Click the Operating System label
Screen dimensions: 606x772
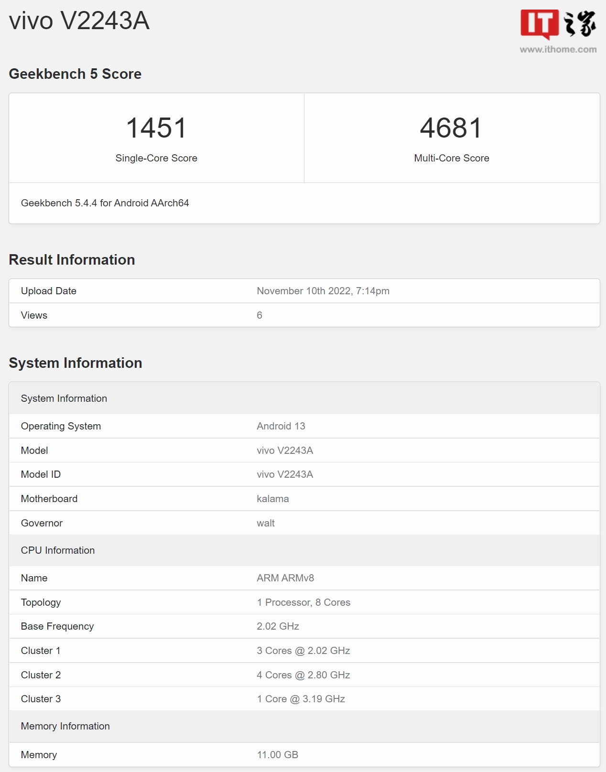61,426
